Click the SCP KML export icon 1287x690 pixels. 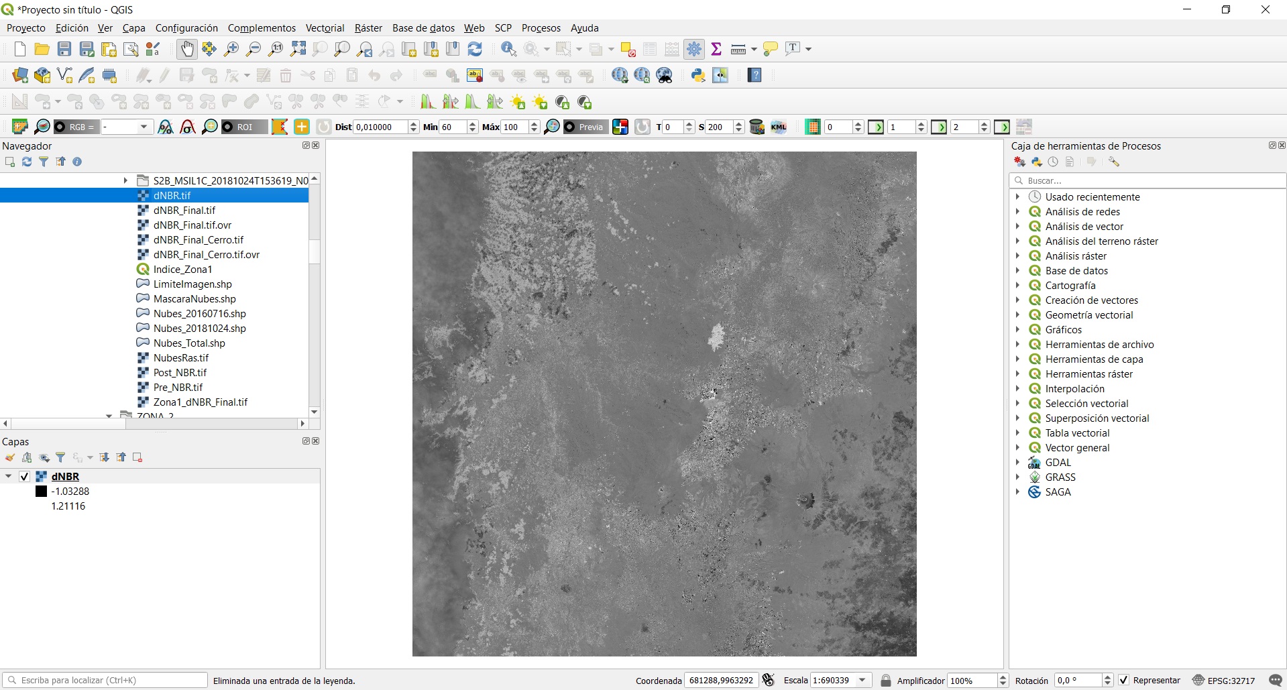pyautogui.click(x=779, y=127)
